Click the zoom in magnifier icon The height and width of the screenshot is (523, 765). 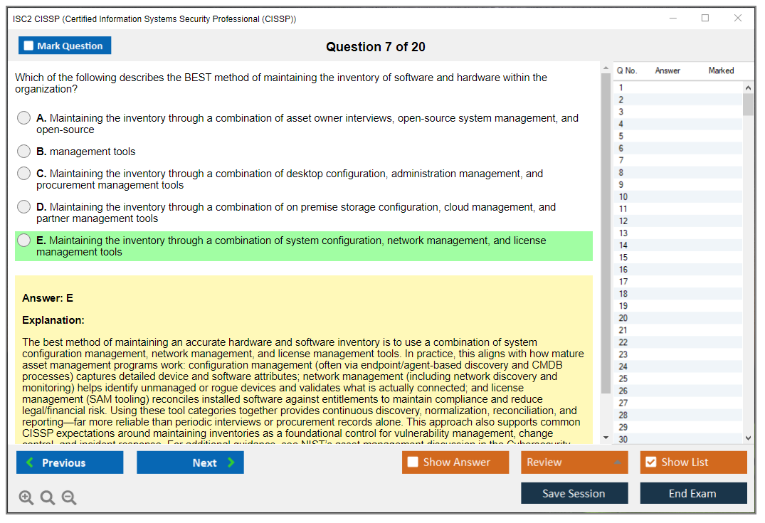pos(26,497)
